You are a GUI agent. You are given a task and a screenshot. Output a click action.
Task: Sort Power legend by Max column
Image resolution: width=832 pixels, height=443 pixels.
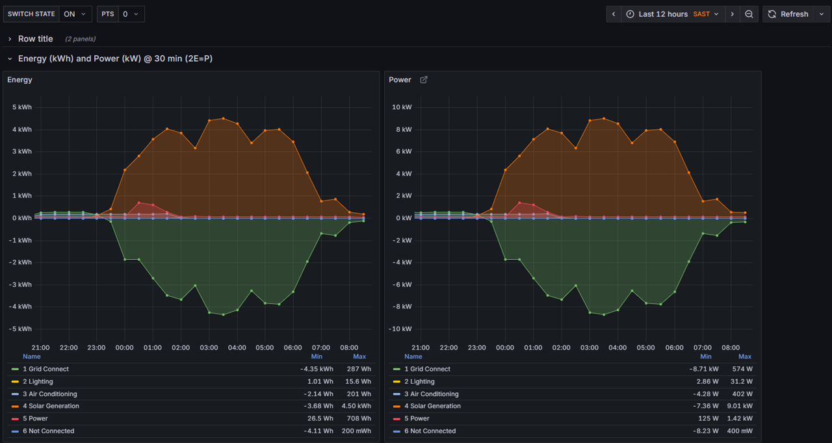pyautogui.click(x=744, y=357)
